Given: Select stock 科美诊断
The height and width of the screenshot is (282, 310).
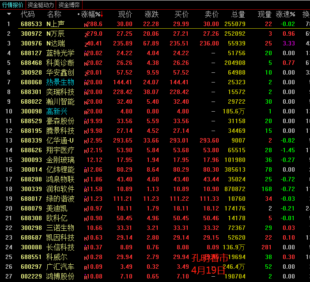Looking at the screenshot, I should click(x=60, y=63).
